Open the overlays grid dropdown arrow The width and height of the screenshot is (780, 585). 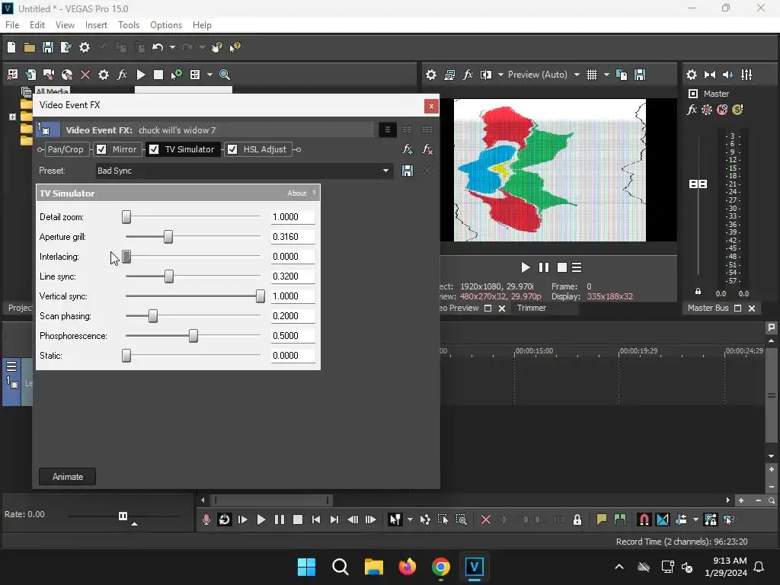606,75
